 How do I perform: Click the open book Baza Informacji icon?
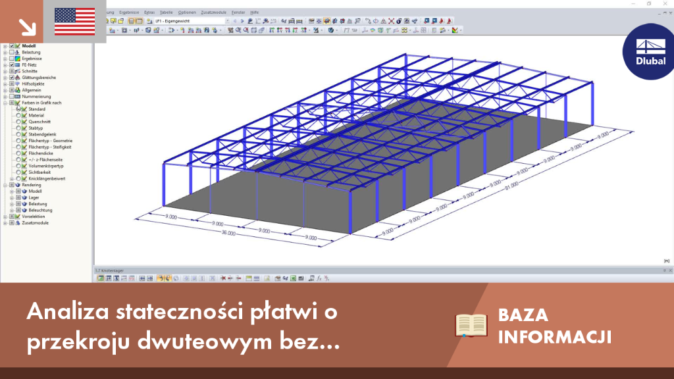click(471, 325)
